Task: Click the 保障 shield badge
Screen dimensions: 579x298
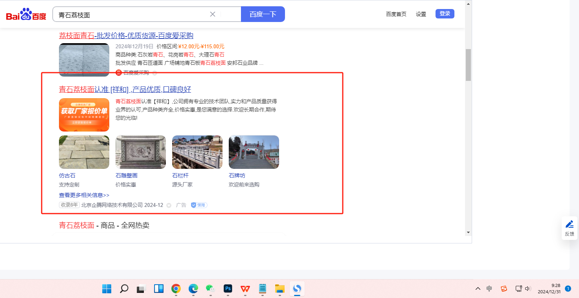Action: [199, 205]
